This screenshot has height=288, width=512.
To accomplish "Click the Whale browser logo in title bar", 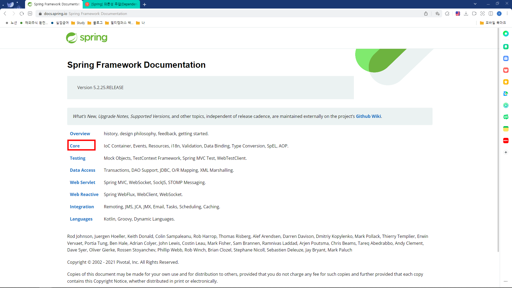I will click(x=11, y=4).
